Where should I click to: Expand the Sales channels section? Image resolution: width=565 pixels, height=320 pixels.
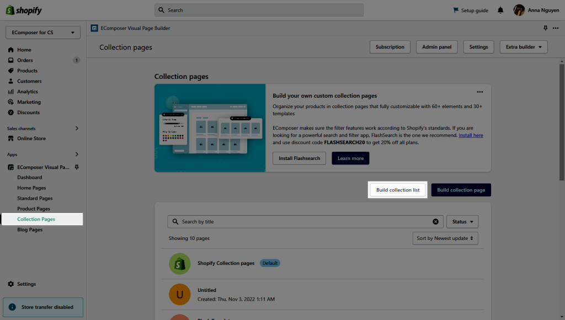tap(77, 129)
